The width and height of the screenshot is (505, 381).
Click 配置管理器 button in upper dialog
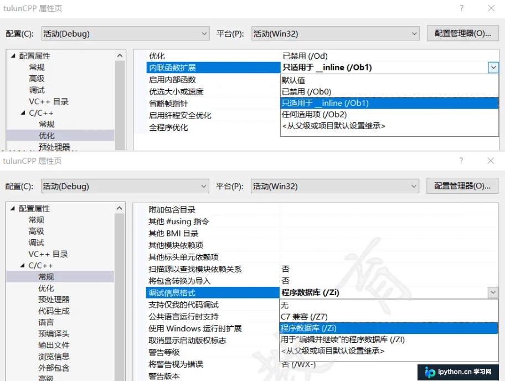click(x=463, y=33)
